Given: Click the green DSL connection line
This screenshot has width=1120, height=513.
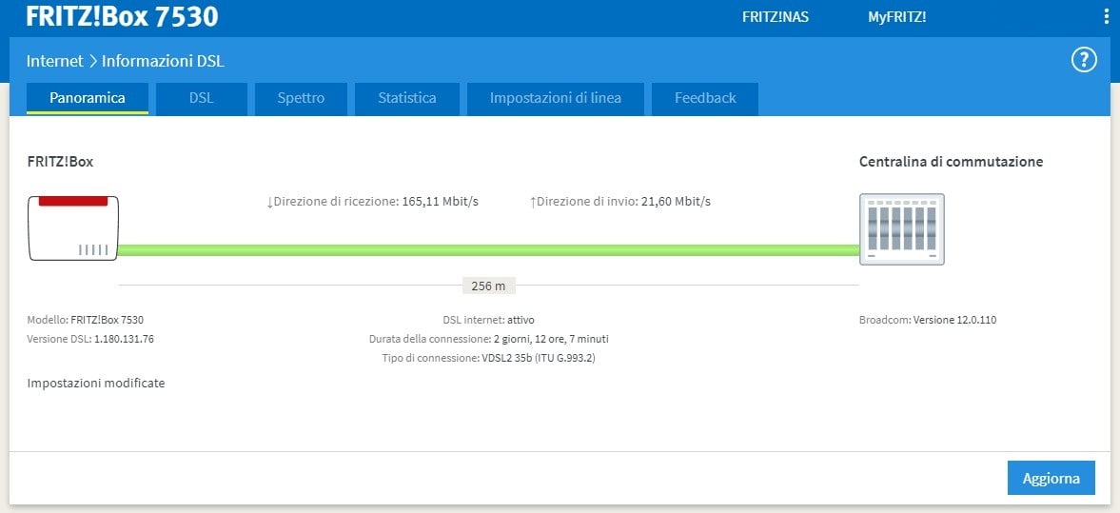Looking at the screenshot, I should pos(488,249).
